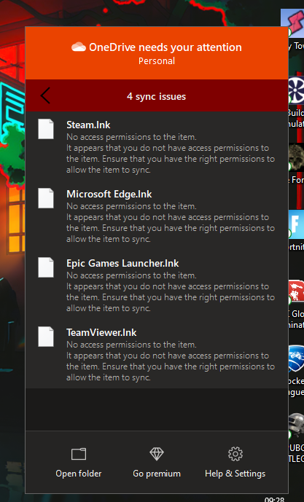Click OneDrive needs your attention banner
This screenshot has width=304, height=502.
(x=157, y=53)
